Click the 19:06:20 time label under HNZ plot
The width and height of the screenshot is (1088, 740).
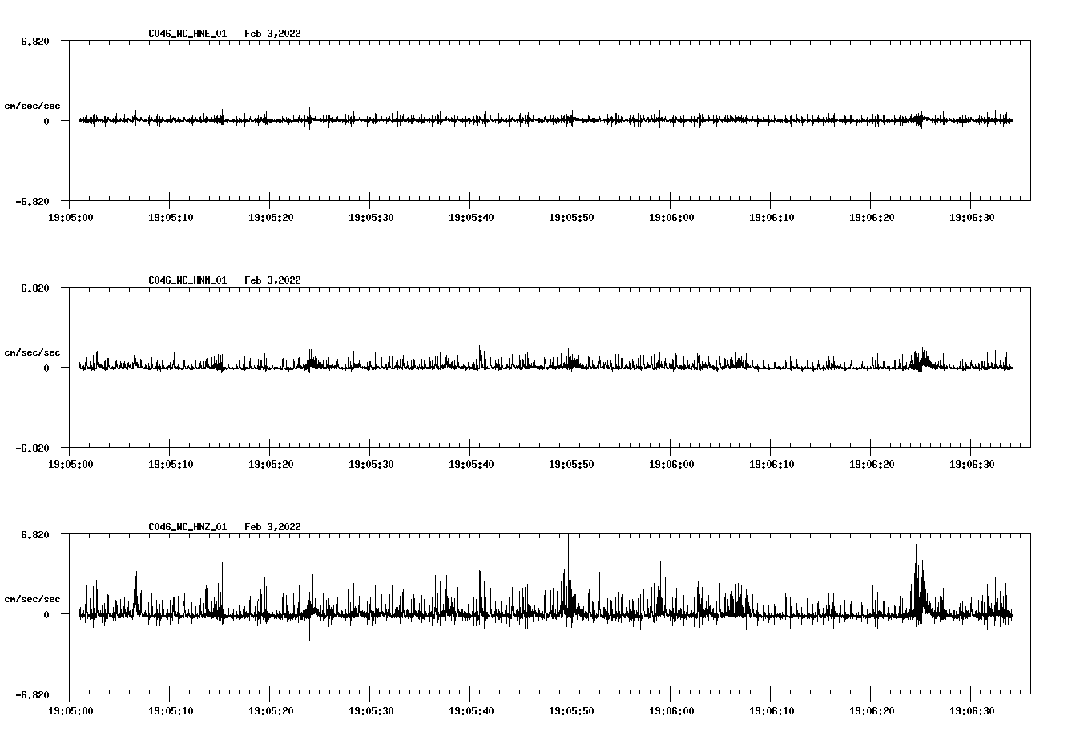coord(872,710)
